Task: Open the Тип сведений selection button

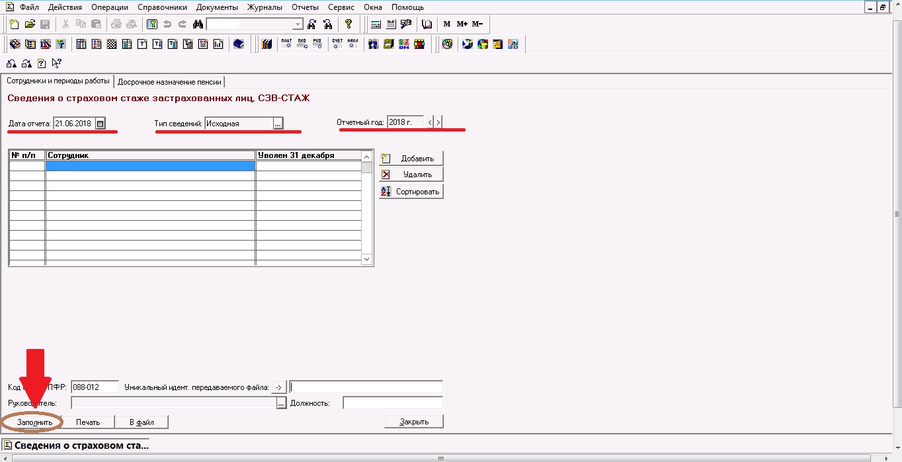Action: pos(278,124)
